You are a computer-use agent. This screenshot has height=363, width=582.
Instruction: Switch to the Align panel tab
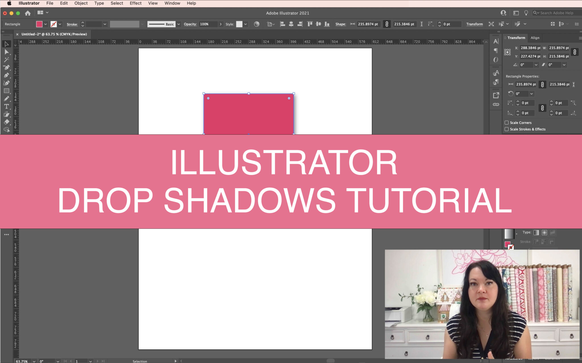(535, 38)
